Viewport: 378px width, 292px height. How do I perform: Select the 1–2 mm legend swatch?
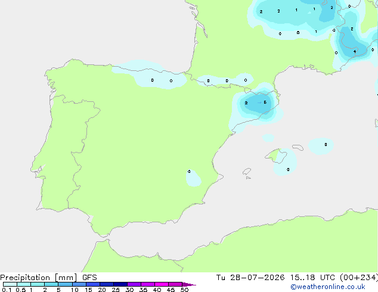click(x=38, y=284)
